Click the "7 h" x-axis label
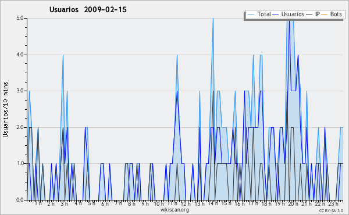Viewport: 349px width, 215px height. pos(118,203)
